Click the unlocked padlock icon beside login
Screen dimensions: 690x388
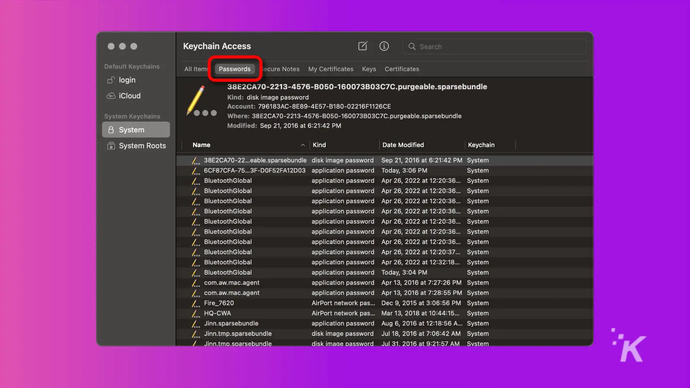click(x=111, y=80)
